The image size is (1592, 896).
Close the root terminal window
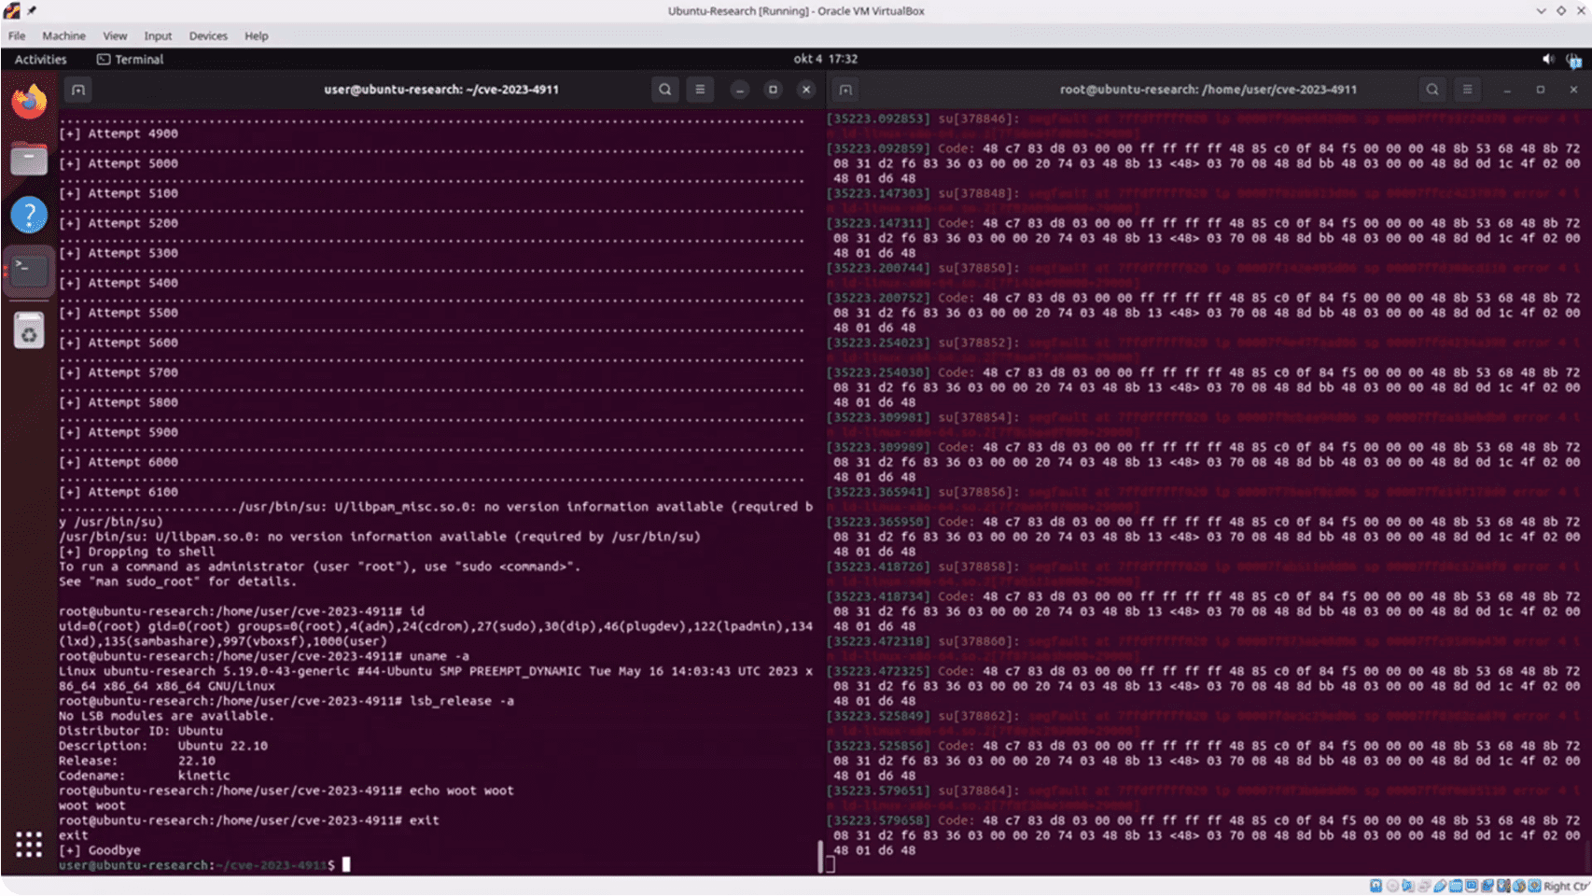pyautogui.click(x=1573, y=90)
